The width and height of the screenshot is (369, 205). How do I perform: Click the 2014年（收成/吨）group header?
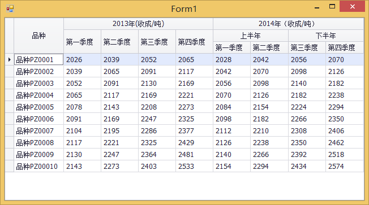[288, 24]
